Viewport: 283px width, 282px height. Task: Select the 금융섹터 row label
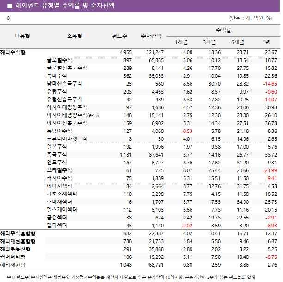point(57,218)
